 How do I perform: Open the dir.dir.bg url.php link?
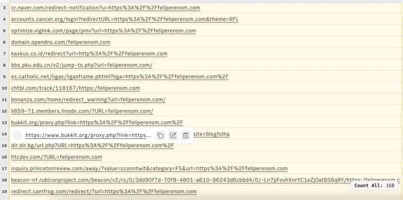point(92,145)
